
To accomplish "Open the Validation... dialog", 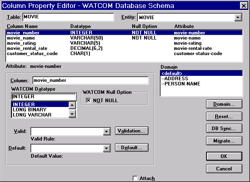I will pos(132,131).
